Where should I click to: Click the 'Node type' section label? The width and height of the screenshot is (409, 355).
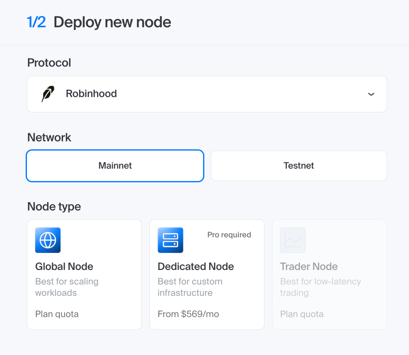(x=54, y=207)
